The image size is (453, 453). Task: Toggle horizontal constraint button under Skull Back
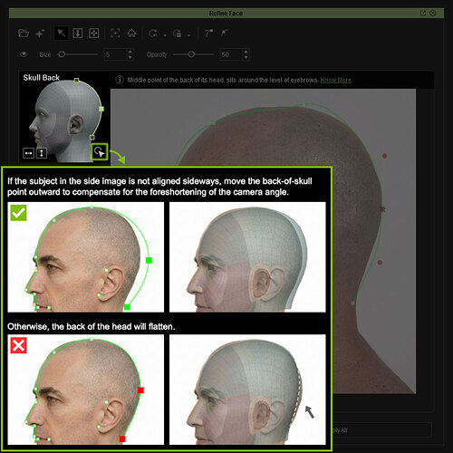pos(28,153)
